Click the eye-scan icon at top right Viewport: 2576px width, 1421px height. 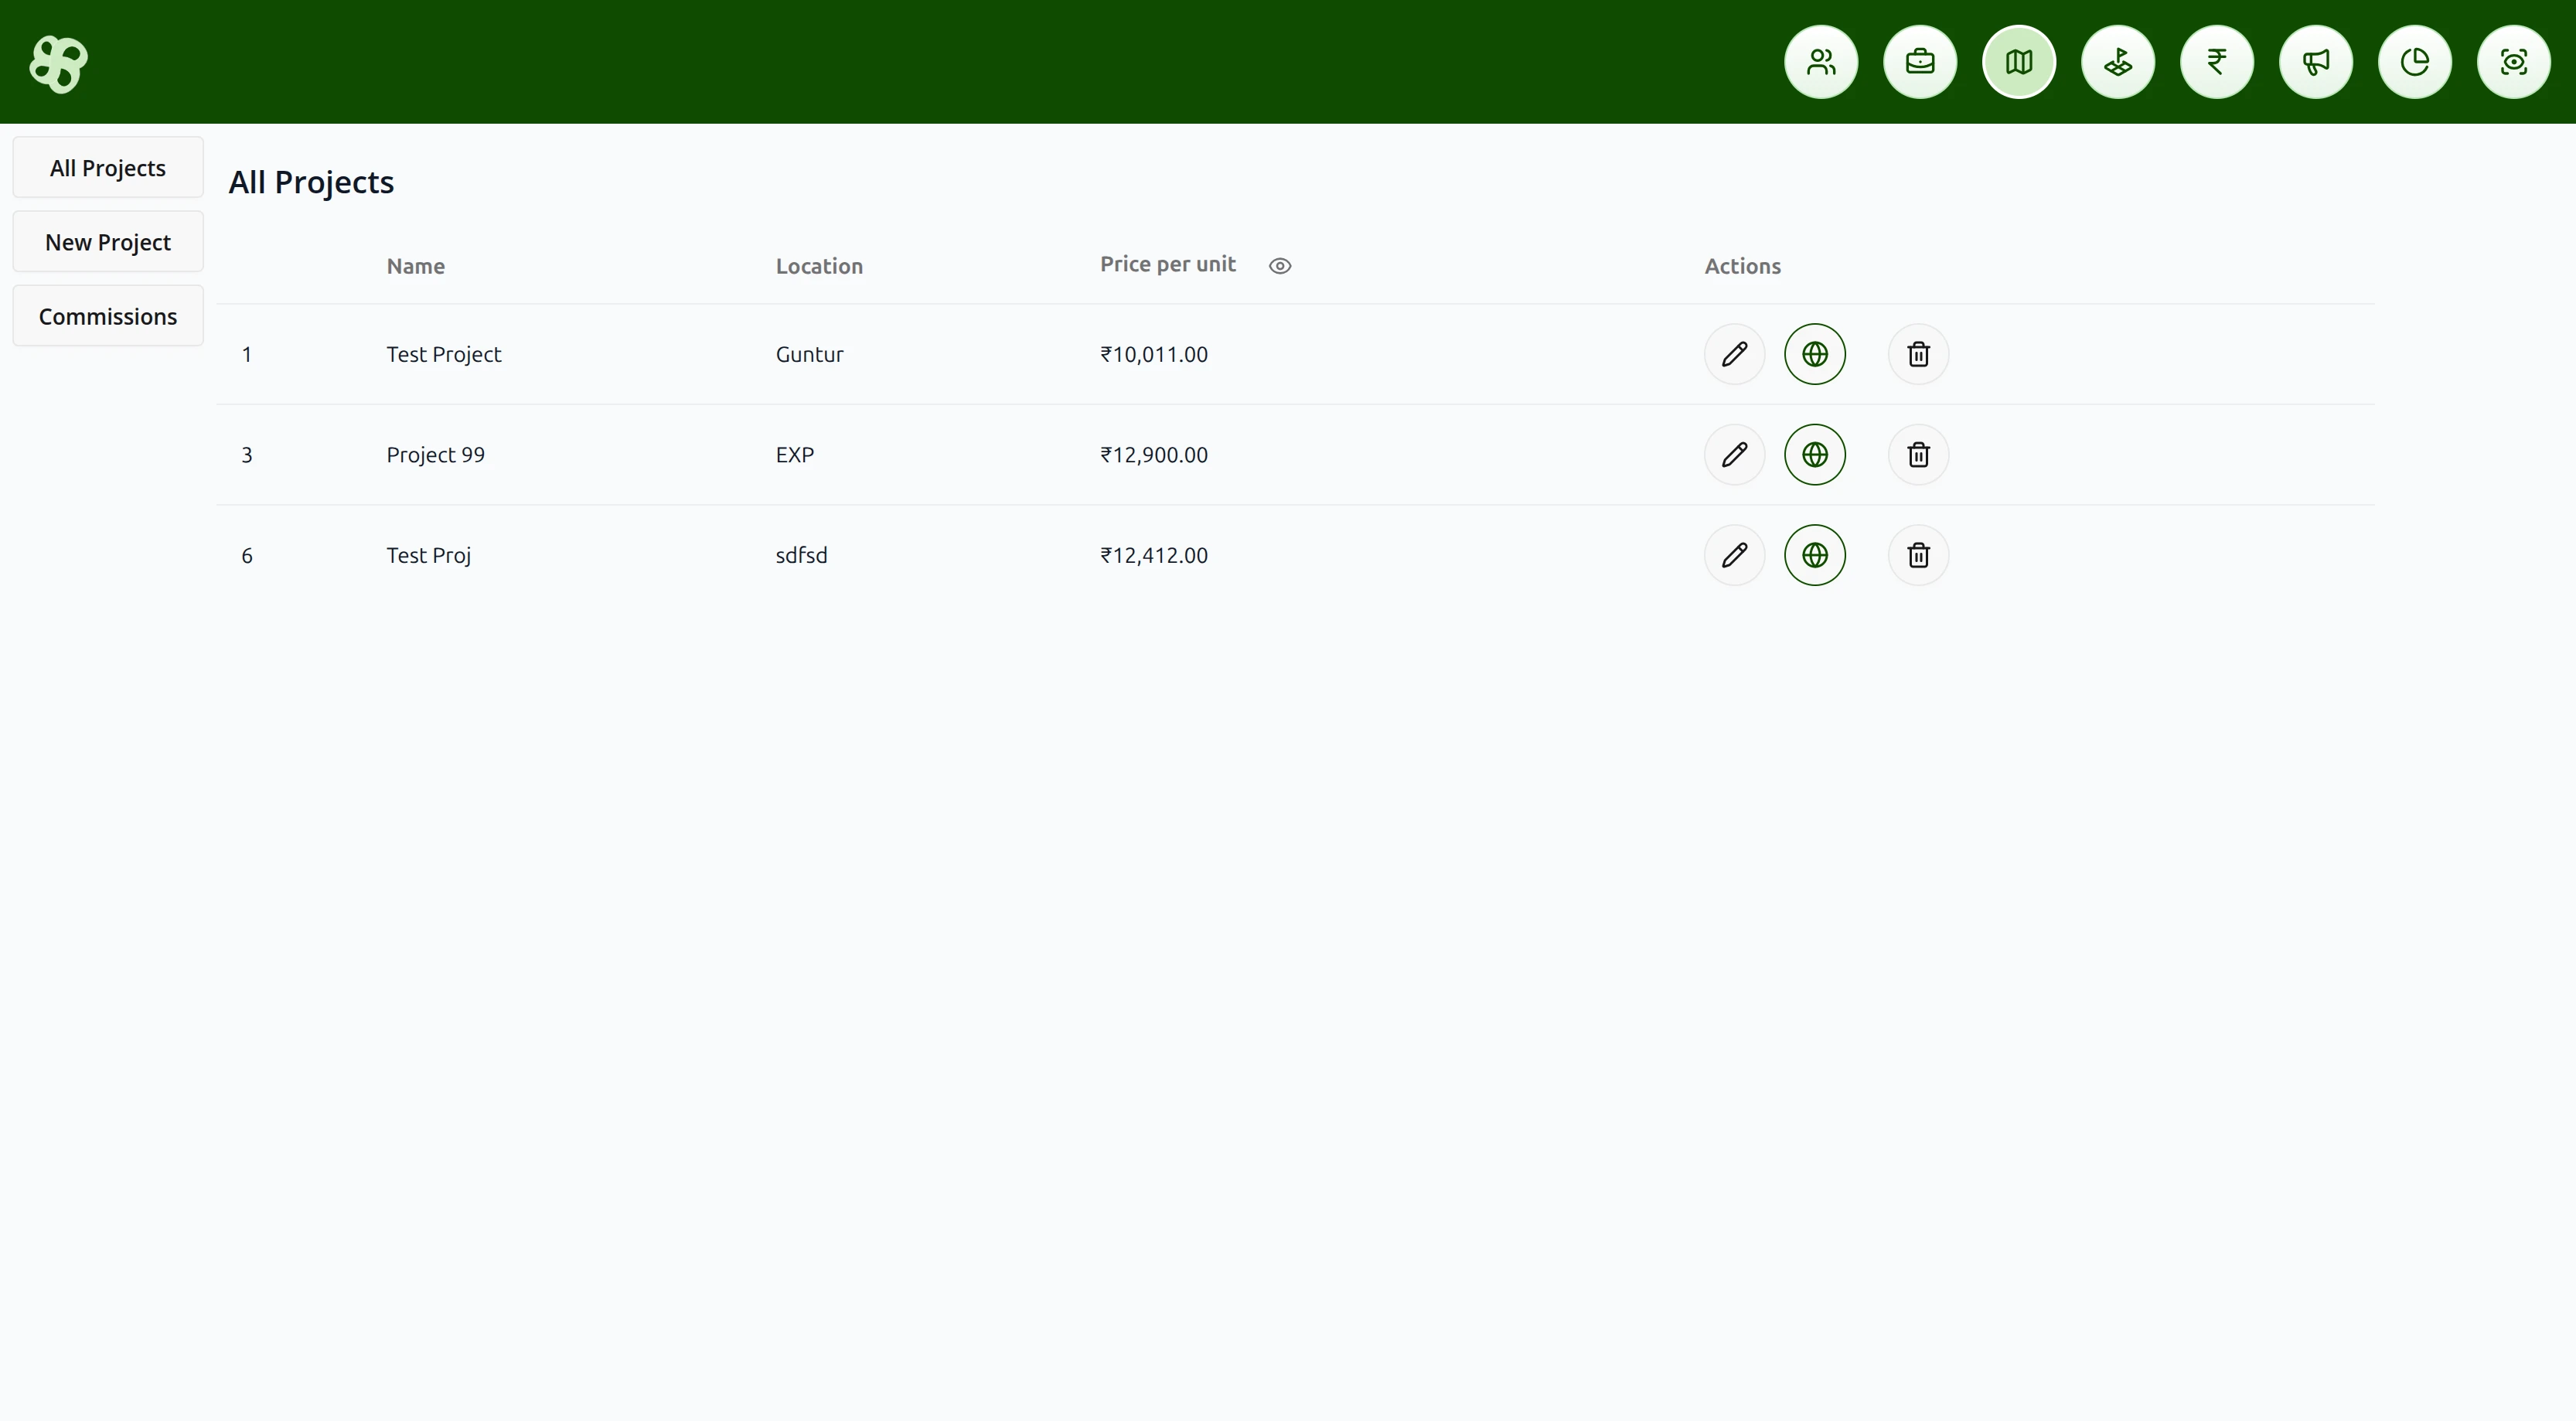(2514, 62)
